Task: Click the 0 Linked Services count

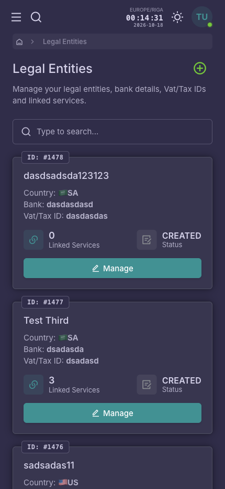Action: point(52,236)
